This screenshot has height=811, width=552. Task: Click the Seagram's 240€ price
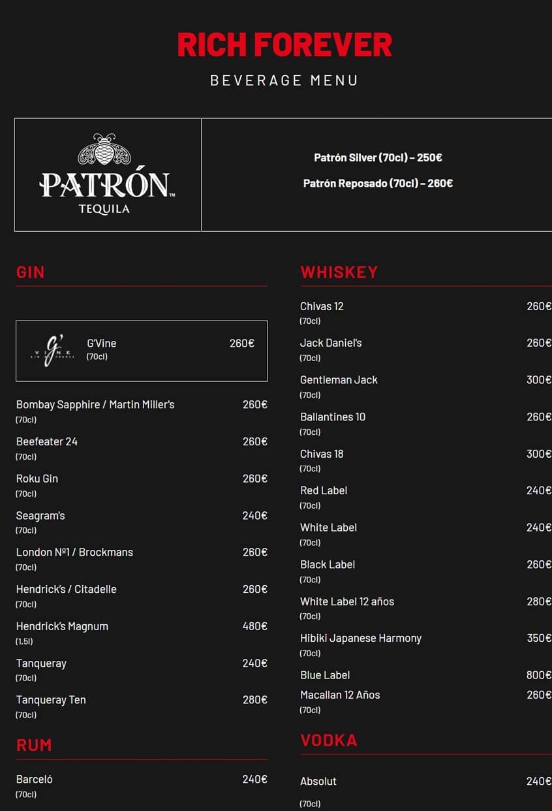pyautogui.click(x=255, y=516)
